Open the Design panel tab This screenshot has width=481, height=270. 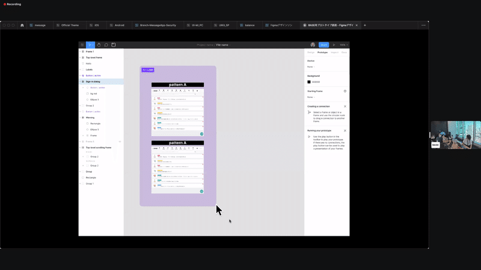click(x=311, y=53)
